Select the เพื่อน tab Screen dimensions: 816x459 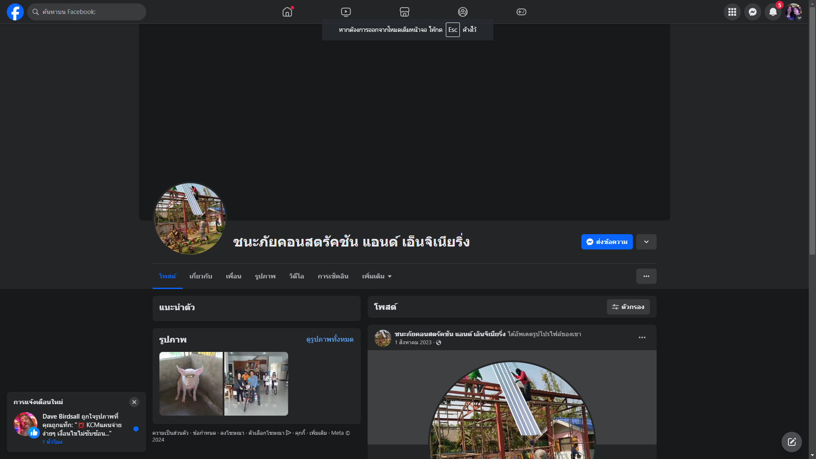point(234,276)
